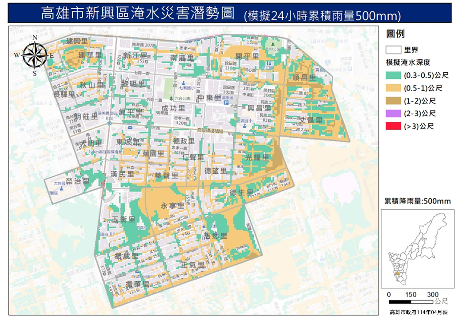Select the red (>3)公尺 legend swatch
The height and width of the screenshot is (319, 461).
393,126
